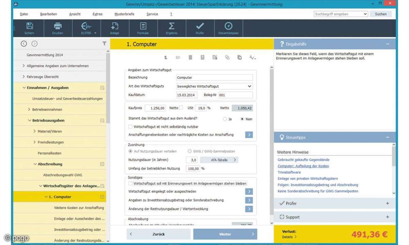
Task: Open the Ansicht menu
Action: 75,14
